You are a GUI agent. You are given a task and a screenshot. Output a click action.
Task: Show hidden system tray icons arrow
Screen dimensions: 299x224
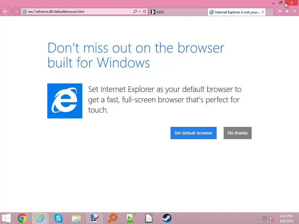pyautogui.click(x=258, y=218)
